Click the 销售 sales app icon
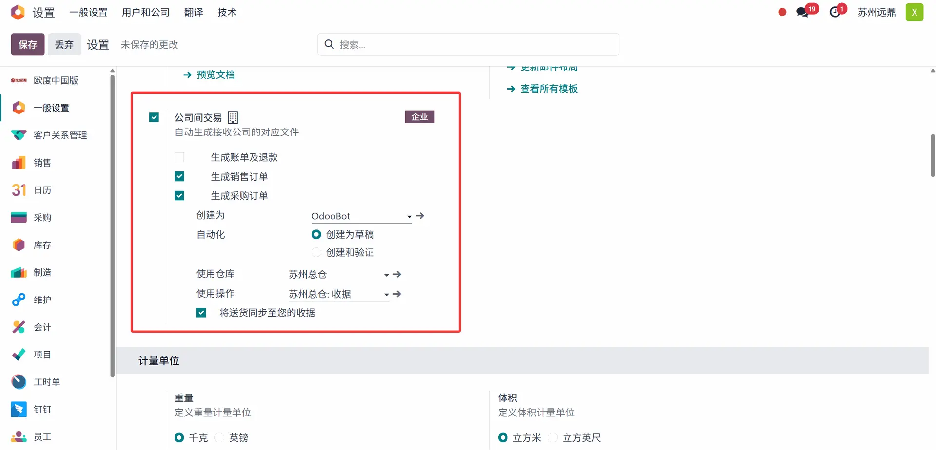The image size is (936, 450). point(19,163)
